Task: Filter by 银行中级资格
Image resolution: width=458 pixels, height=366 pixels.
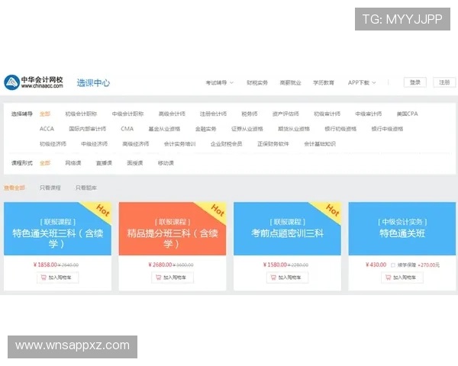Action: pyautogui.click(x=387, y=129)
